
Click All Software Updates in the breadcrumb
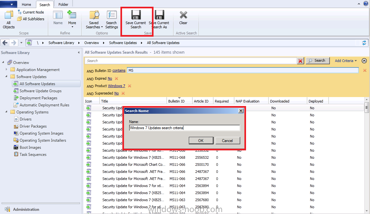click(163, 43)
